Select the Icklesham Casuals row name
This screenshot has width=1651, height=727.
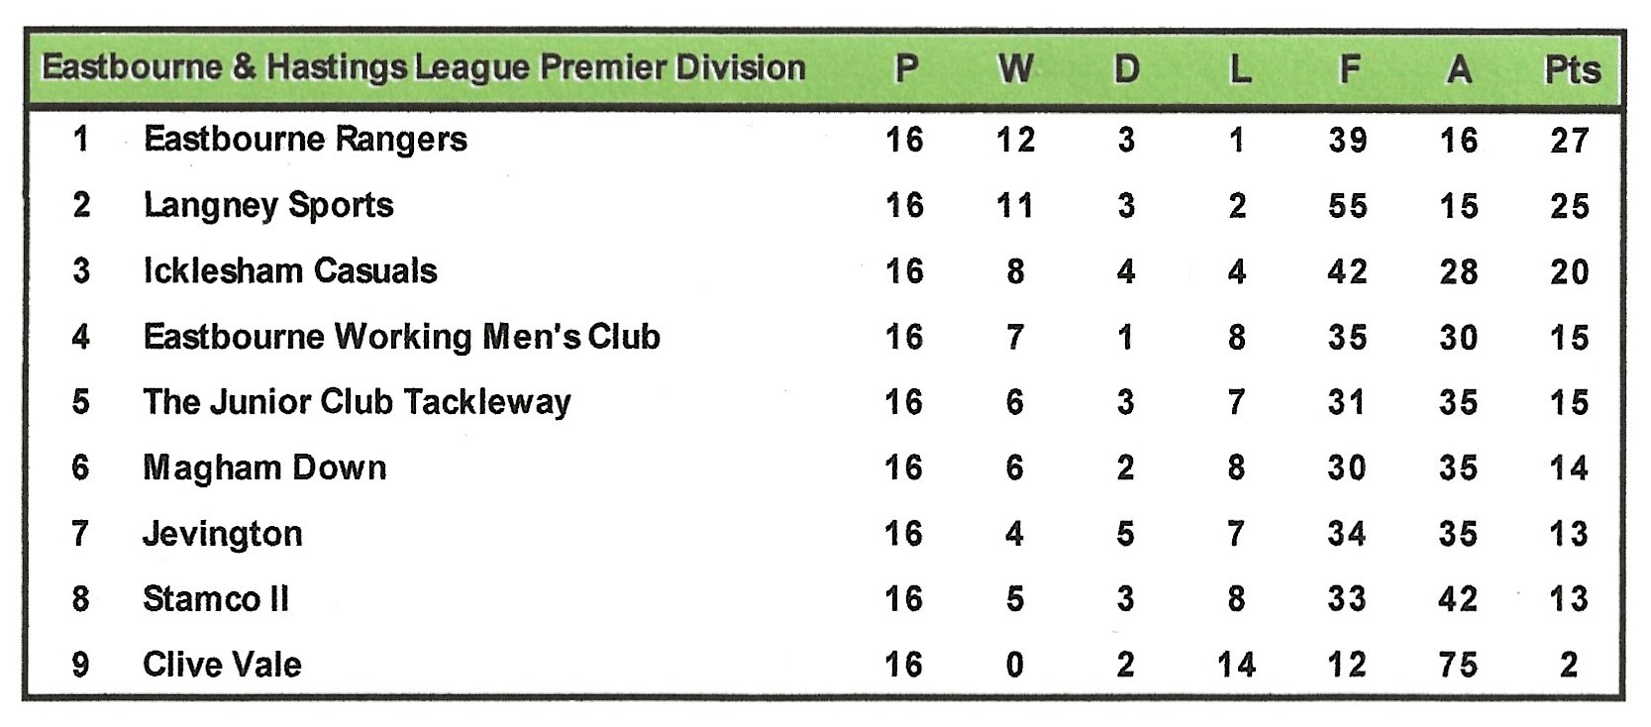coord(290,271)
